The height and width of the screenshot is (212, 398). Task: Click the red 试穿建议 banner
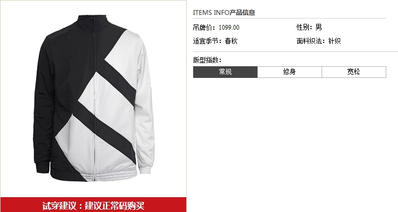click(93, 205)
